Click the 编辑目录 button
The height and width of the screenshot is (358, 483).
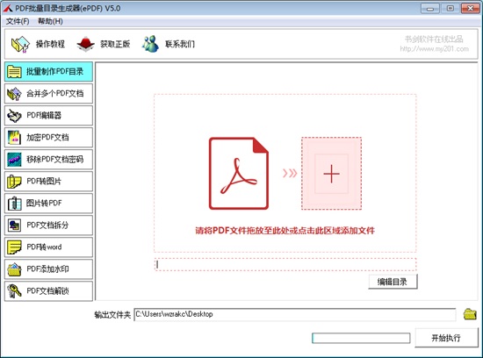pos(393,282)
